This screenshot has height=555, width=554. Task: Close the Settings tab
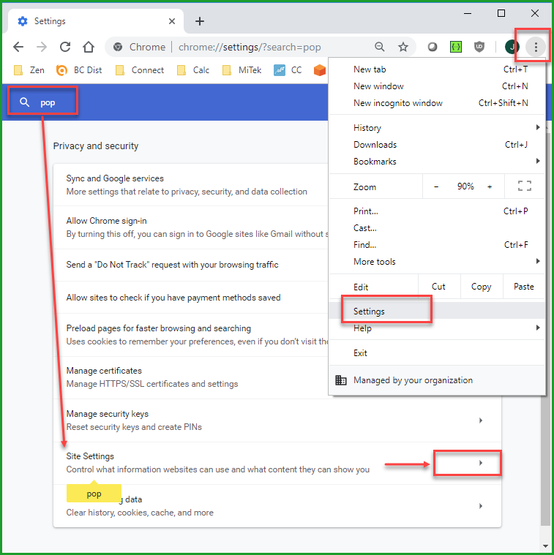(172, 21)
